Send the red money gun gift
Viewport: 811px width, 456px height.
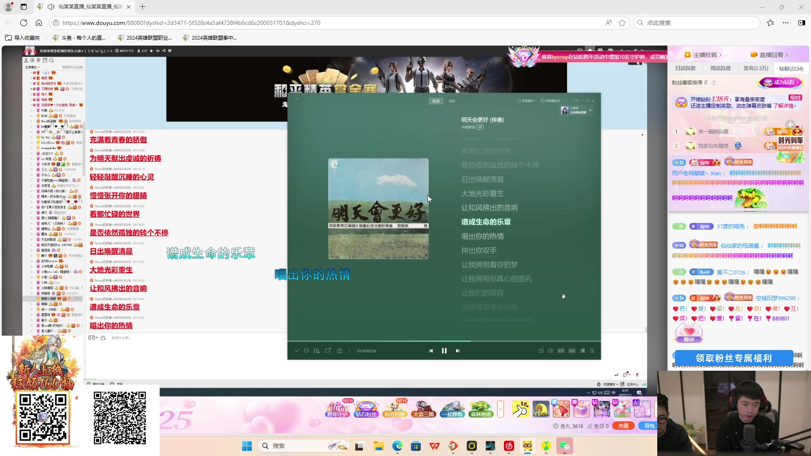[561, 409]
